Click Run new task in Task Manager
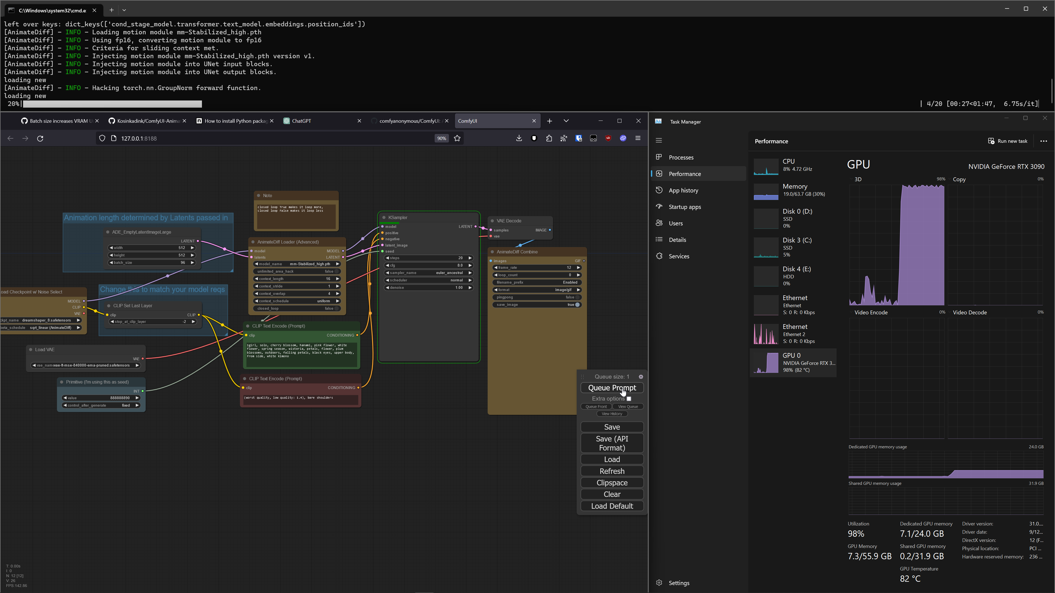The image size is (1055, 593). [1008, 141]
